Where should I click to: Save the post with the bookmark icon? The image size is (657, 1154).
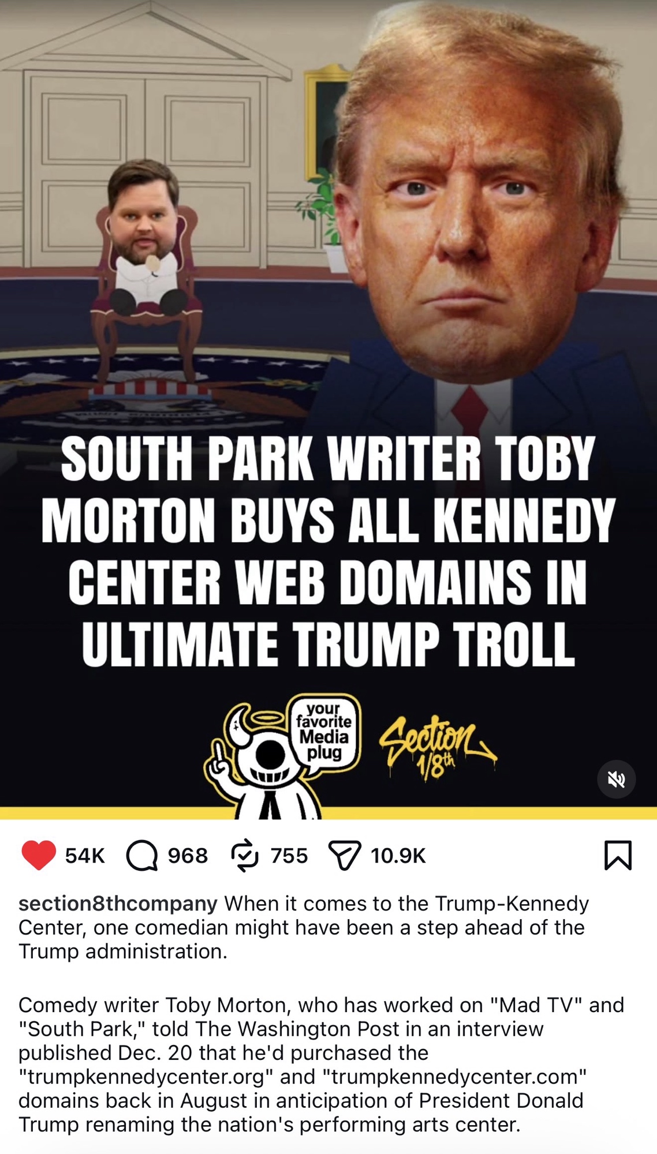[618, 855]
